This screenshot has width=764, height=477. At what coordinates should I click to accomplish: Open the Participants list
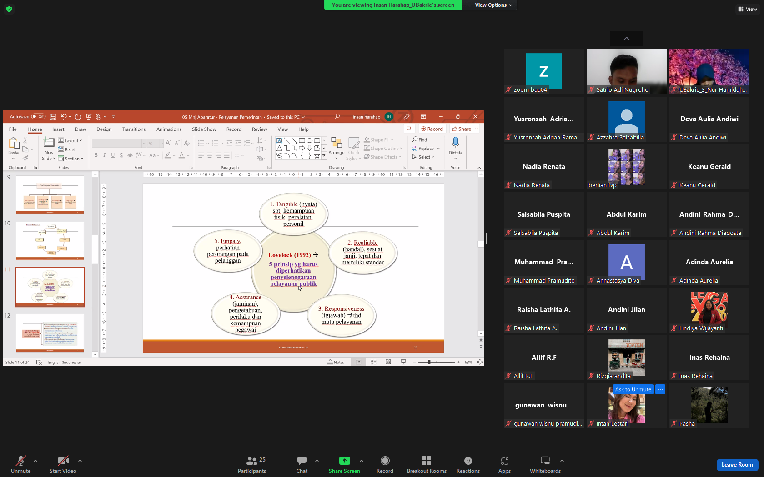pos(252,465)
